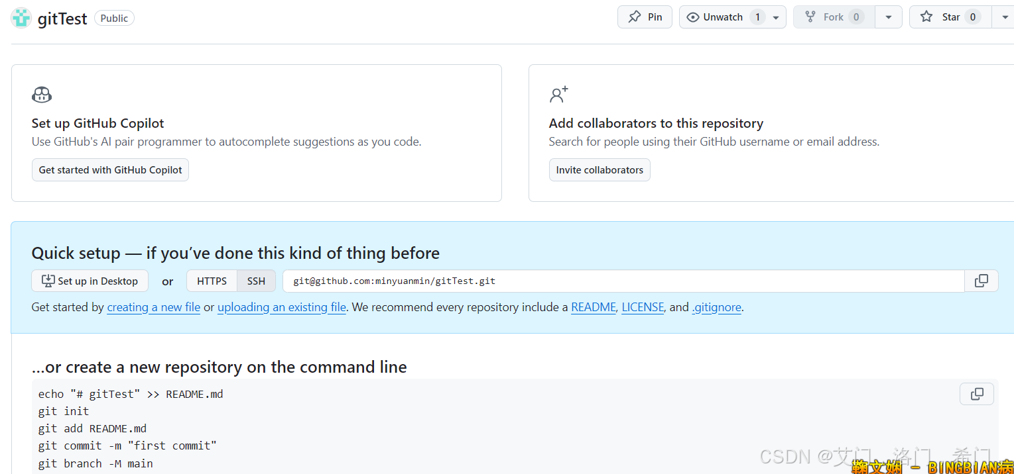Click the Copilot icon in setup card

pos(42,95)
